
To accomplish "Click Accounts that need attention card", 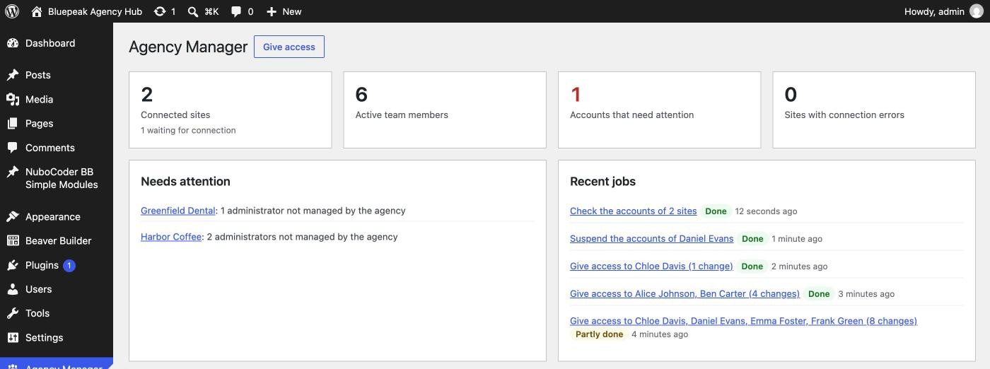I will [659, 110].
